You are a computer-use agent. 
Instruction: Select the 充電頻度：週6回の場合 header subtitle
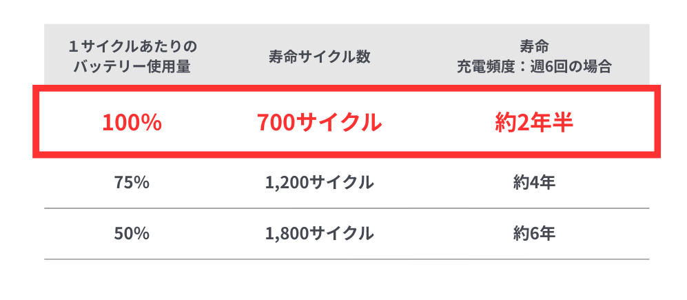[x=534, y=67]
